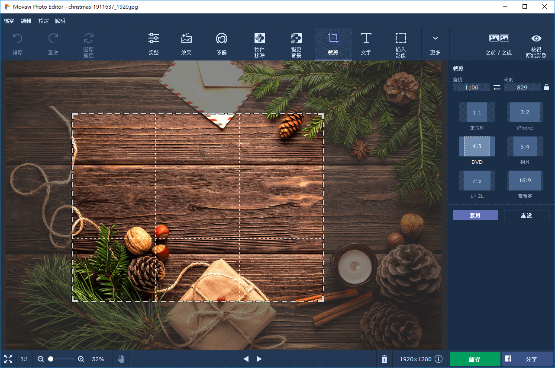Click the green 儲存 (Save) button
The height and width of the screenshot is (368, 555).
[x=474, y=359]
